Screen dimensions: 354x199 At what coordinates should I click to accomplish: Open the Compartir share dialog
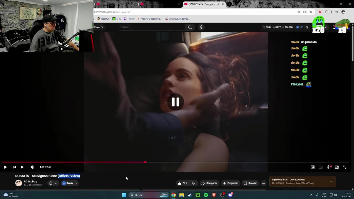click(209, 183)
